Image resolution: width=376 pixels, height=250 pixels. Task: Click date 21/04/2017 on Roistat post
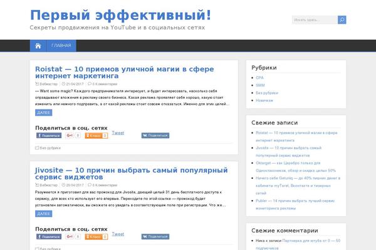click(x=75, y=84)
